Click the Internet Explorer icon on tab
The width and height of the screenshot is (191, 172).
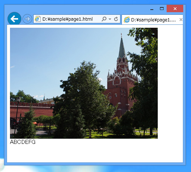click(127, 20)
